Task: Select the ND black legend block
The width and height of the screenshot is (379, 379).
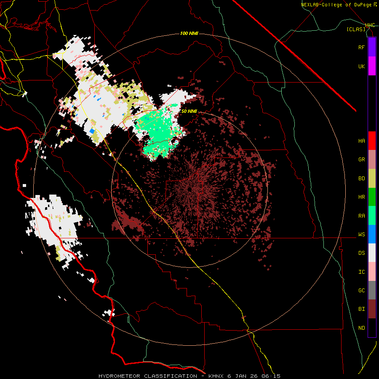Action: pos(372,328)
